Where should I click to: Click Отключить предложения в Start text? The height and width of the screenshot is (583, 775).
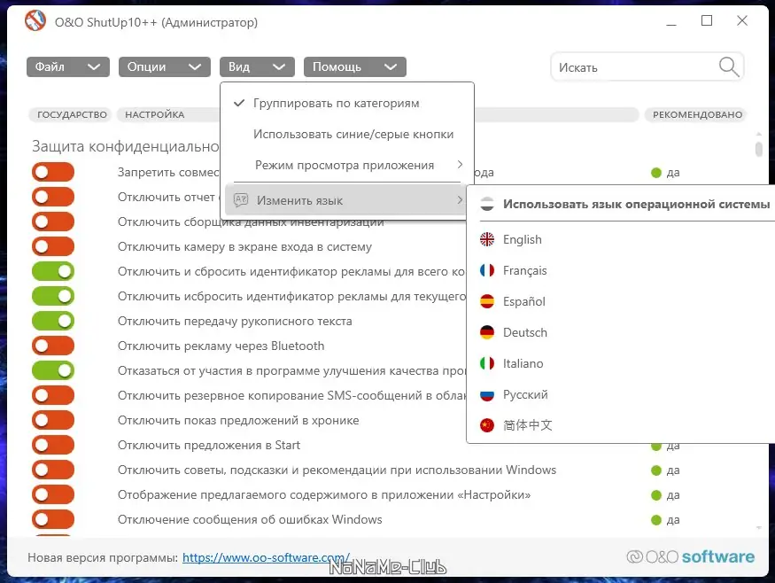click(x=208, y=445)
